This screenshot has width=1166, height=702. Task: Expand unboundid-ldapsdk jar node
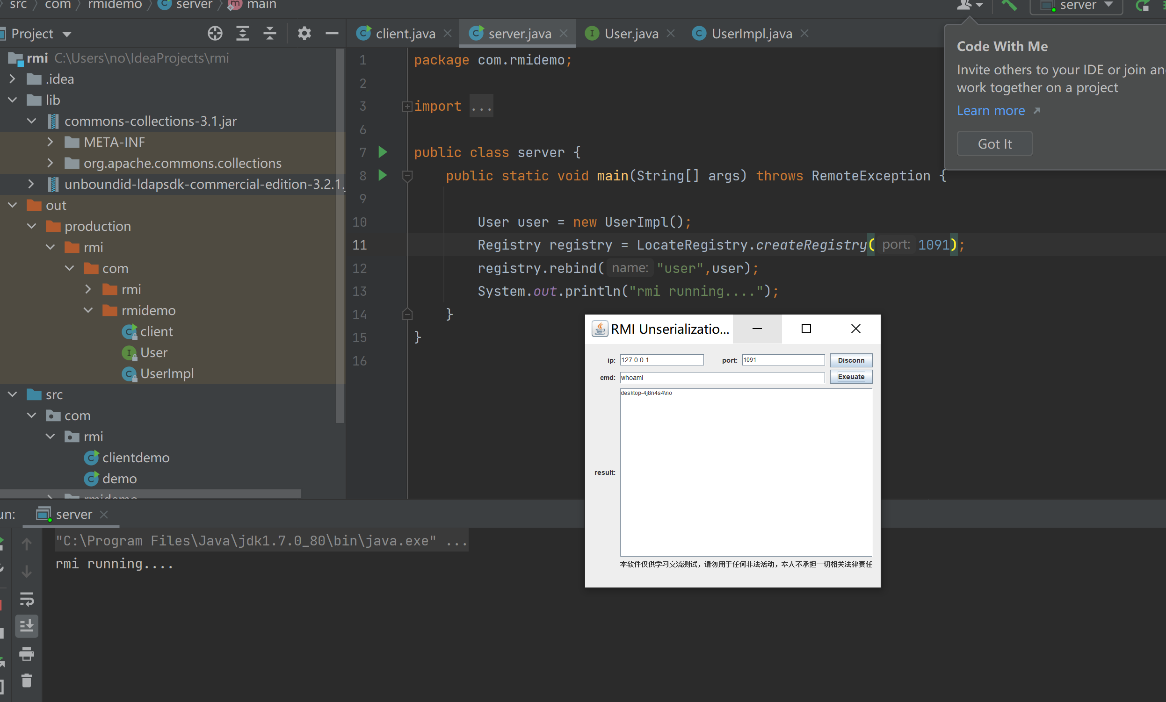(x=32, y=184)
